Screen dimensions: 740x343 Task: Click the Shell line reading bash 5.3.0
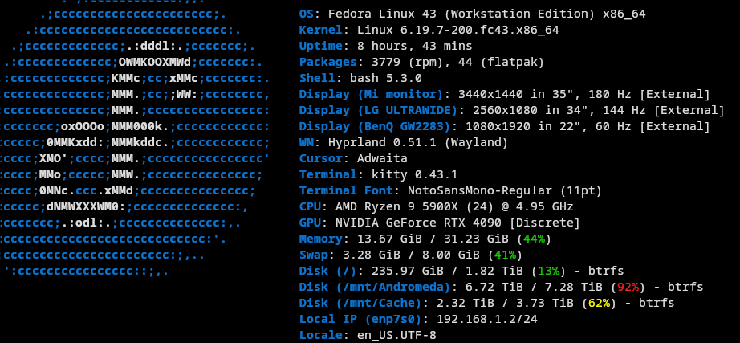click(x=360, y=79)
